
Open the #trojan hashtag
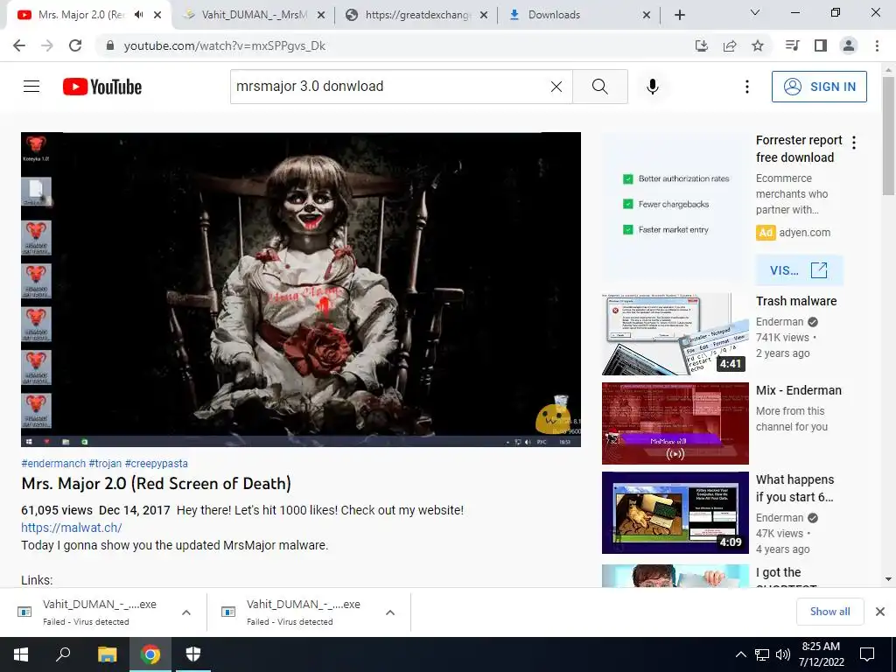[105, 464]
